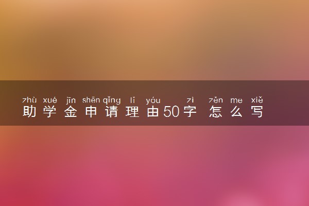Viewport: 309px width, 206px height.
Task: Click the pinyin label zěn
Action: click(x=216, y=100)
